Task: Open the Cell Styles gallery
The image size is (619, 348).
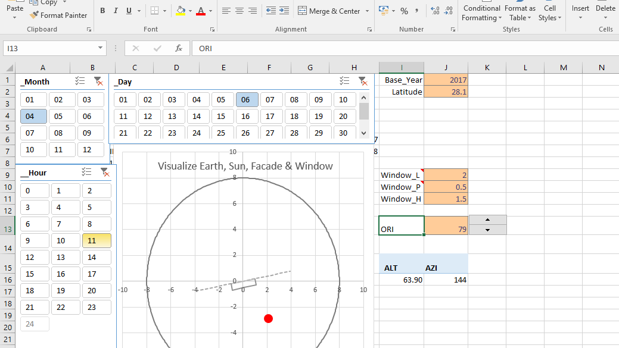Action: click(x=549, y=12)
